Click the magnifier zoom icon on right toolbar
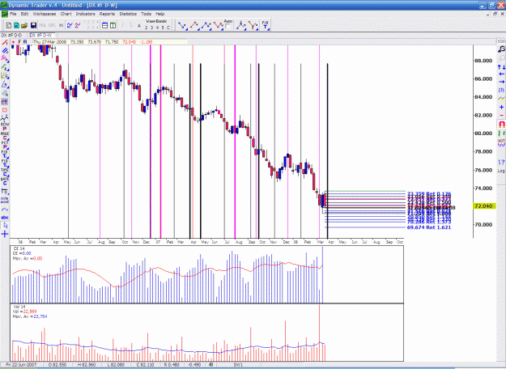 pyautogui.click(x=501, y=49)
